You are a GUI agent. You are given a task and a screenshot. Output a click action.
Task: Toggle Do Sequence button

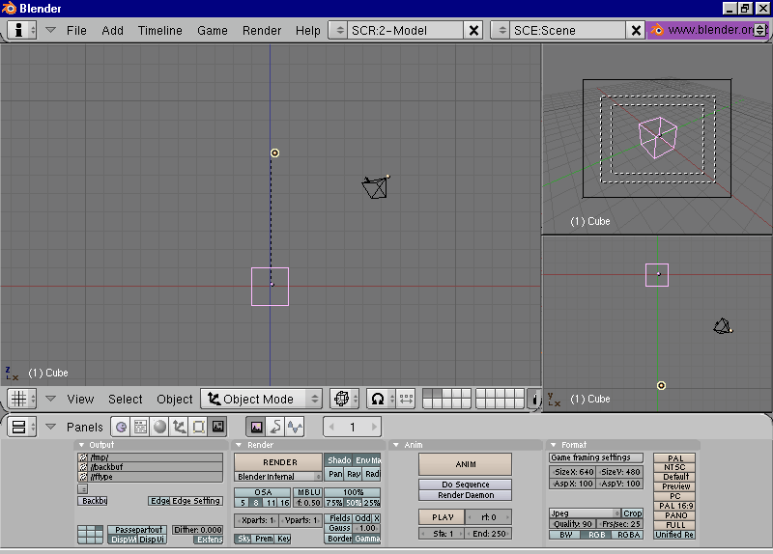point(466,485)
